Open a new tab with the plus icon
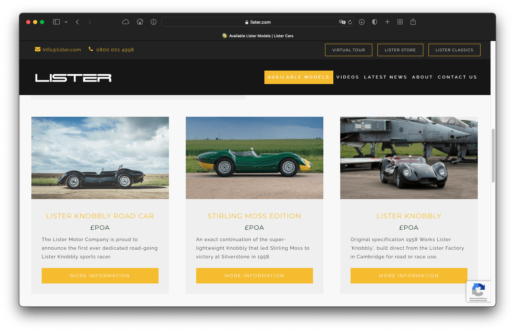 click(x=387, y=22)
